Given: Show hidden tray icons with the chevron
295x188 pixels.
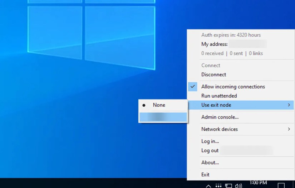Looking at the screenshot, I should coord(208,186).
